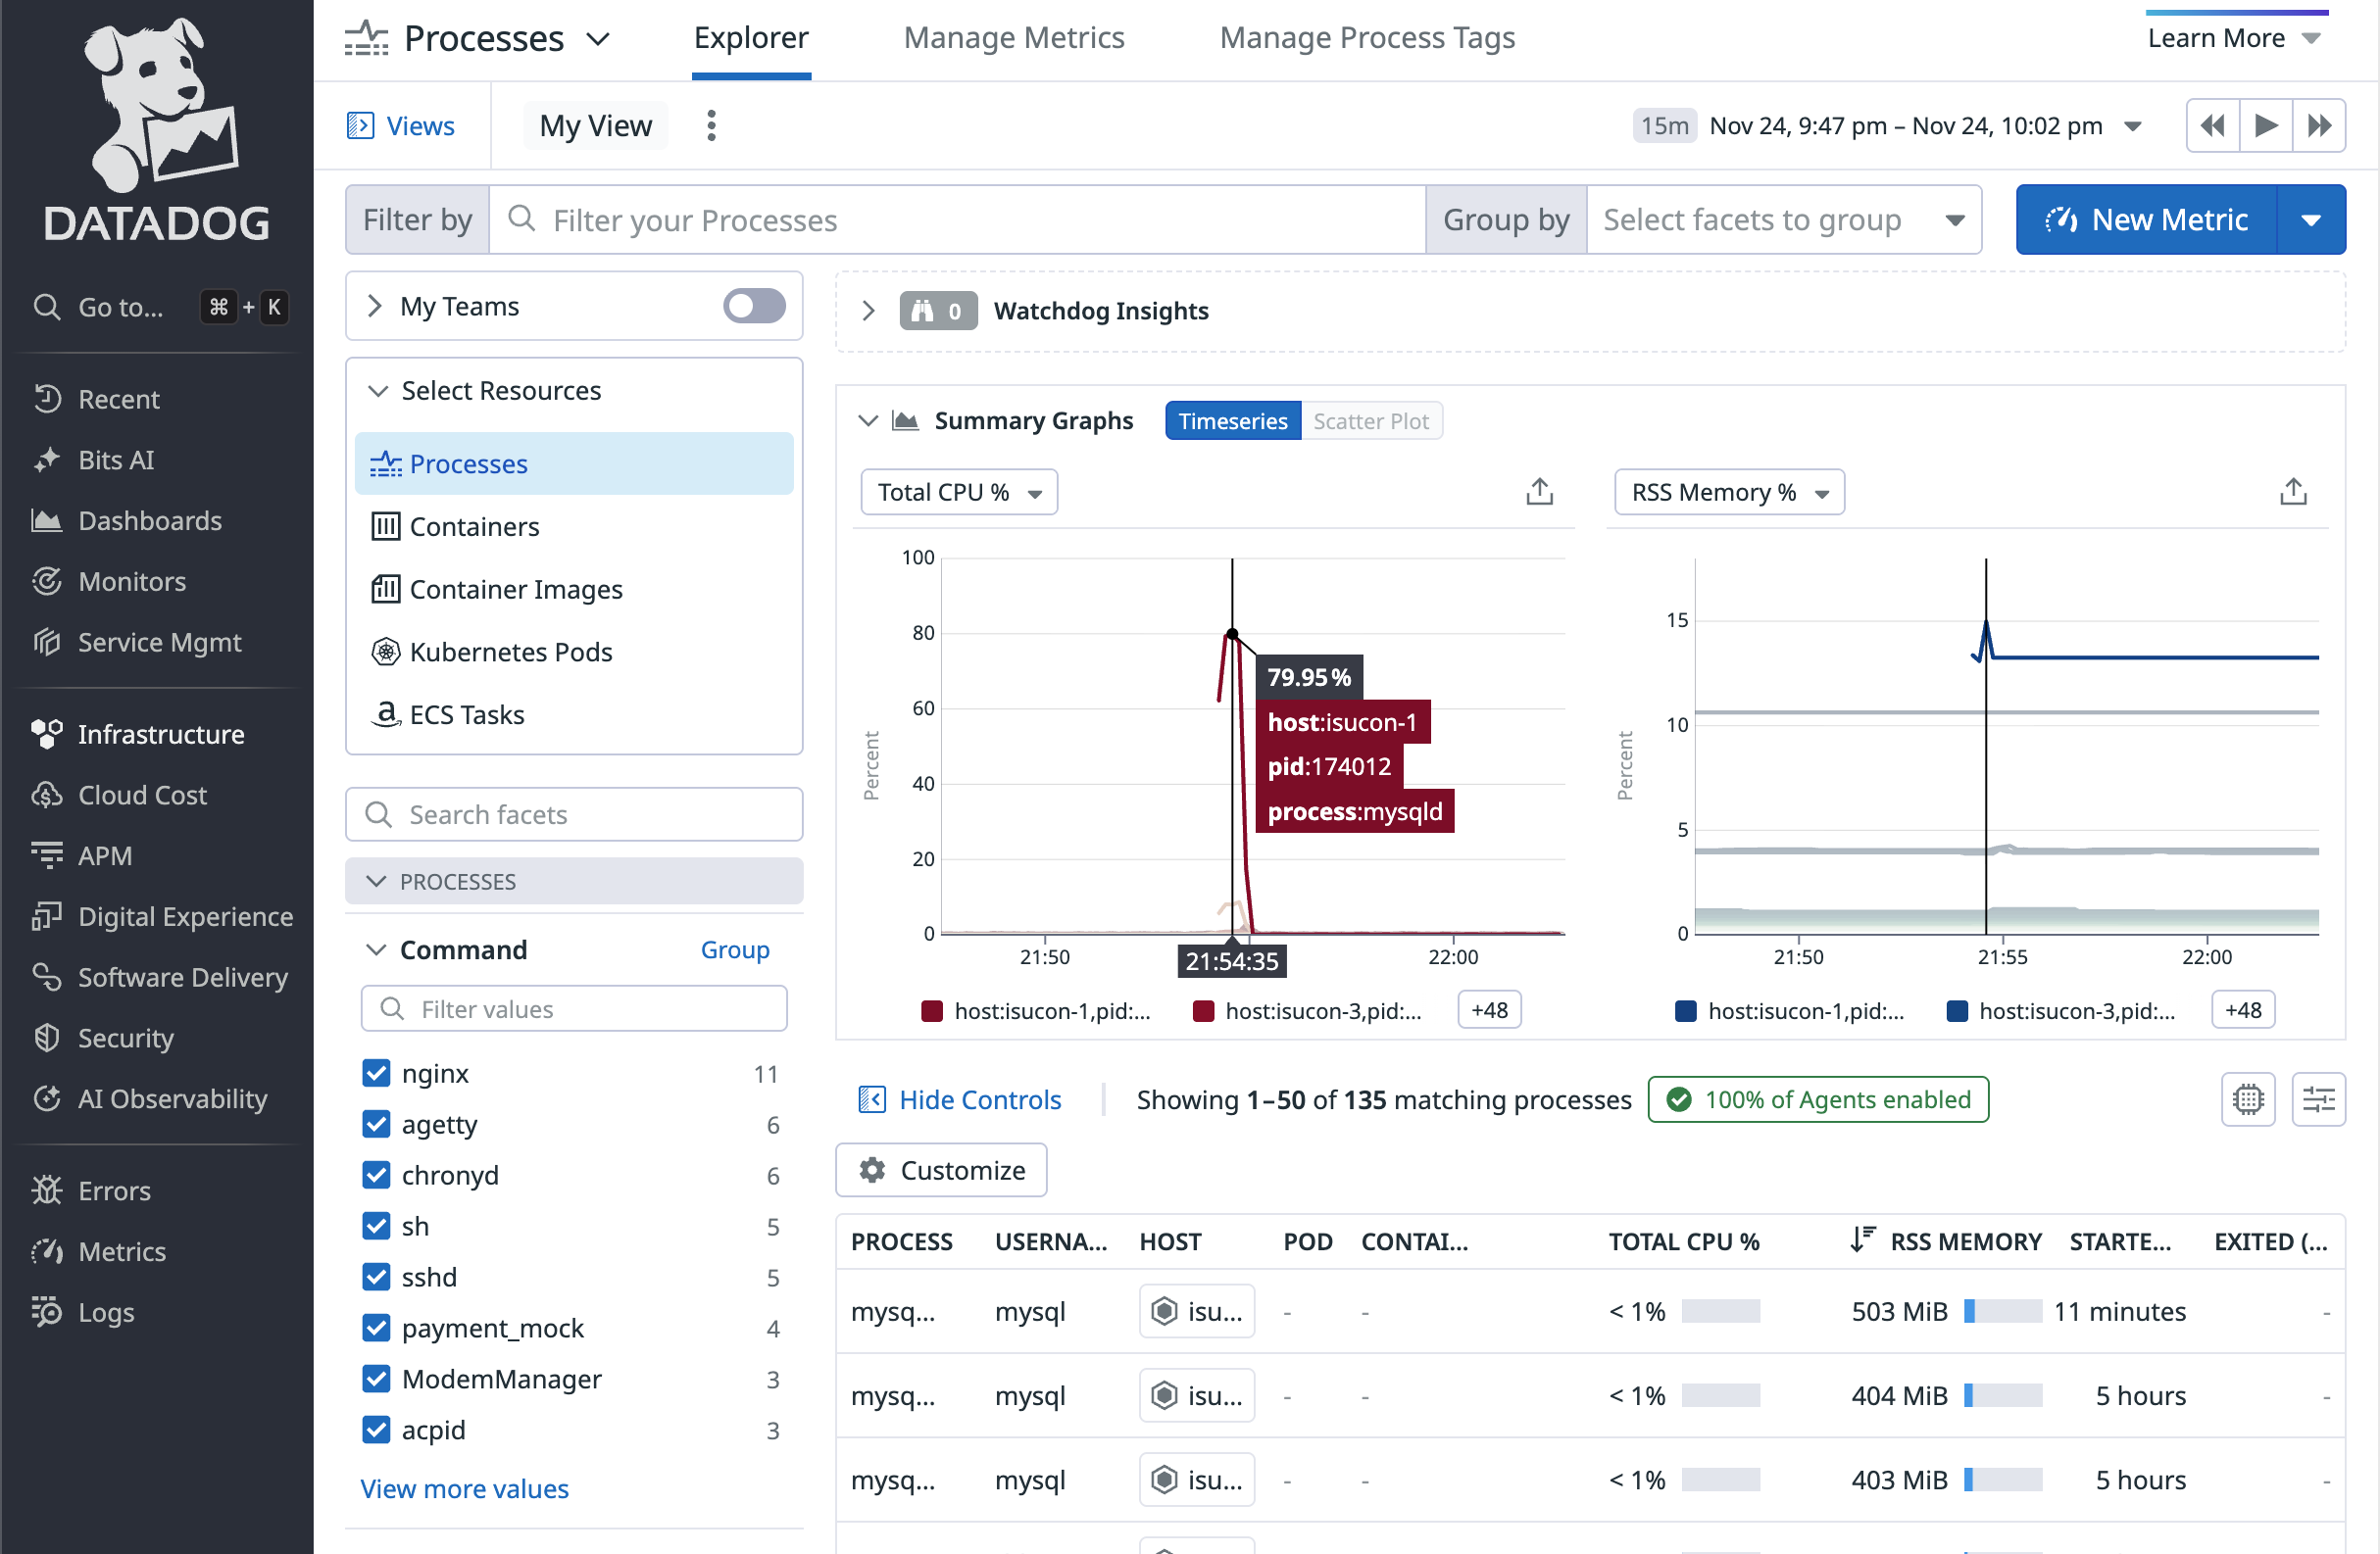This screenshot has width=2380, height=1554.
Task: Uncheck the payment_mock command checkbox
Action: (x=376, y=1328)
